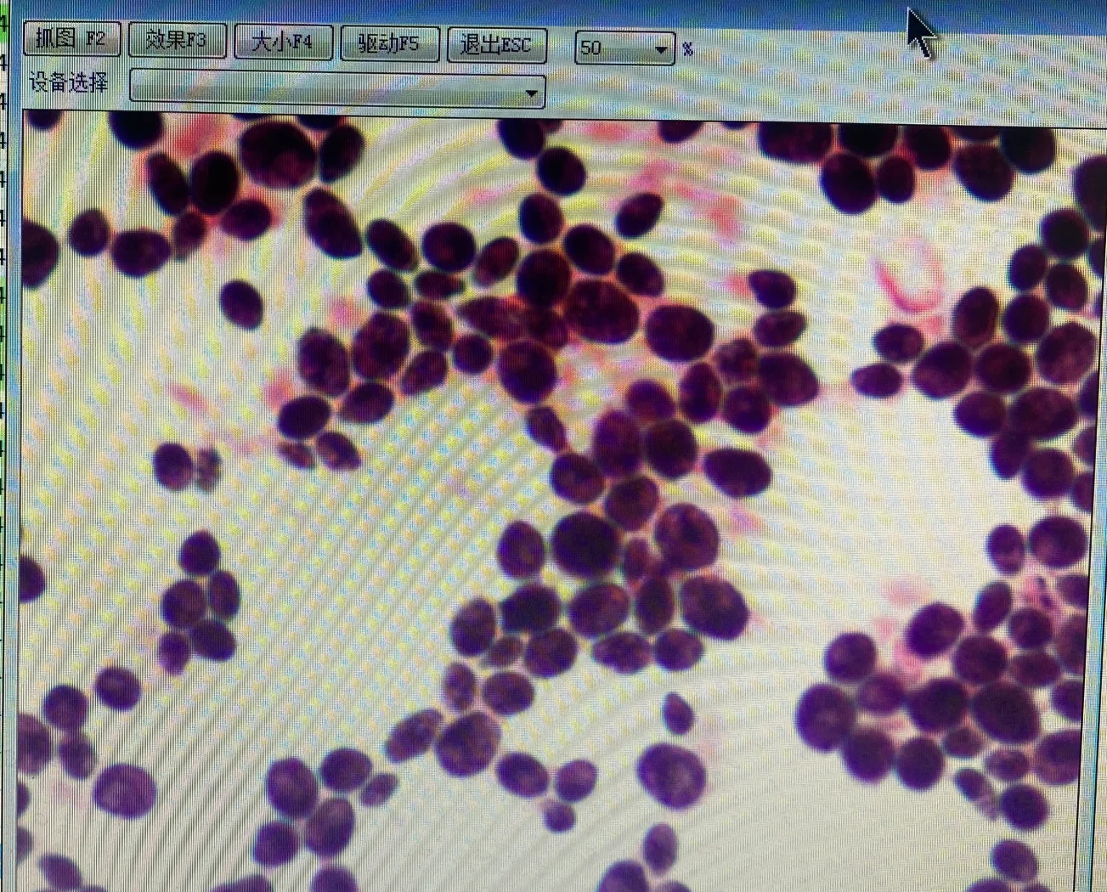Image resolution: width=1107 pixels, height=892 pixels.
Task: Click the % sign beside the zoom box
Action: [687, 50]
